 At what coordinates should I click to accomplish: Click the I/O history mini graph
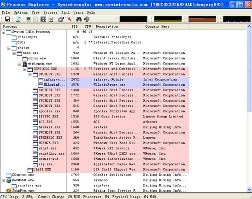coord(237,19)
